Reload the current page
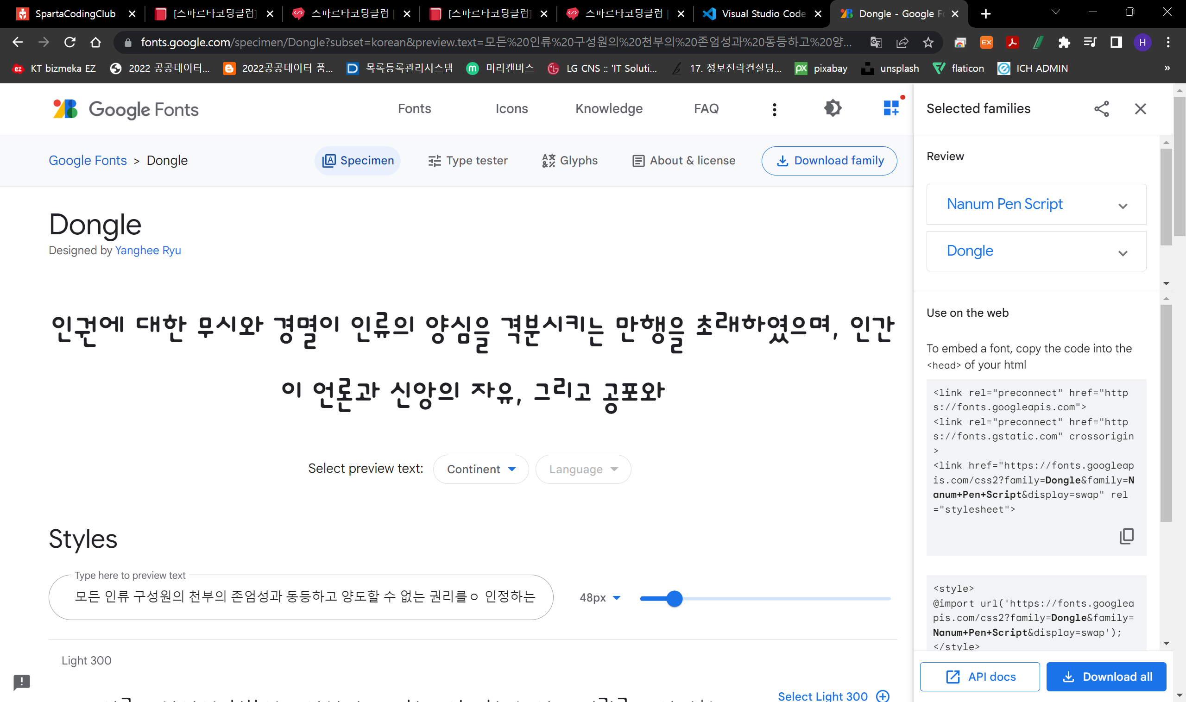This screenshot has width=1186, height=702. pyautogui.click(x=70, y=42)
